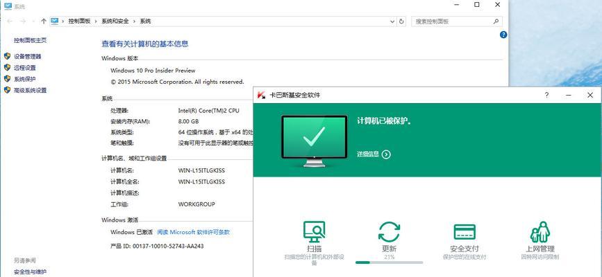
Task: Open Parental Control (上网管理) family icon
Action: tap(540, 232)
